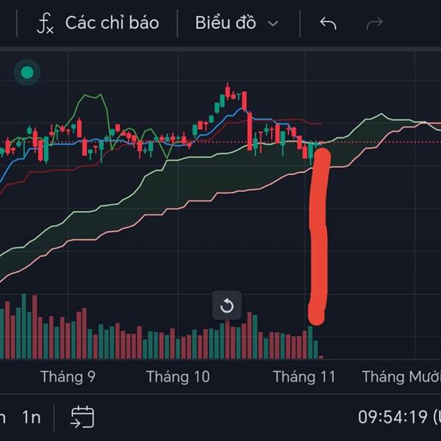Click the Tháng 9 time axis label
The image size is (441, 441).
(68, 377)
